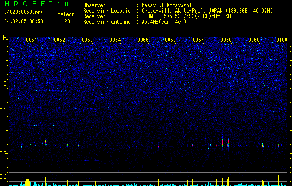Click the 1.0 kHz frequency label
This screenshot has height=186, width=292.
coord(4,84)
